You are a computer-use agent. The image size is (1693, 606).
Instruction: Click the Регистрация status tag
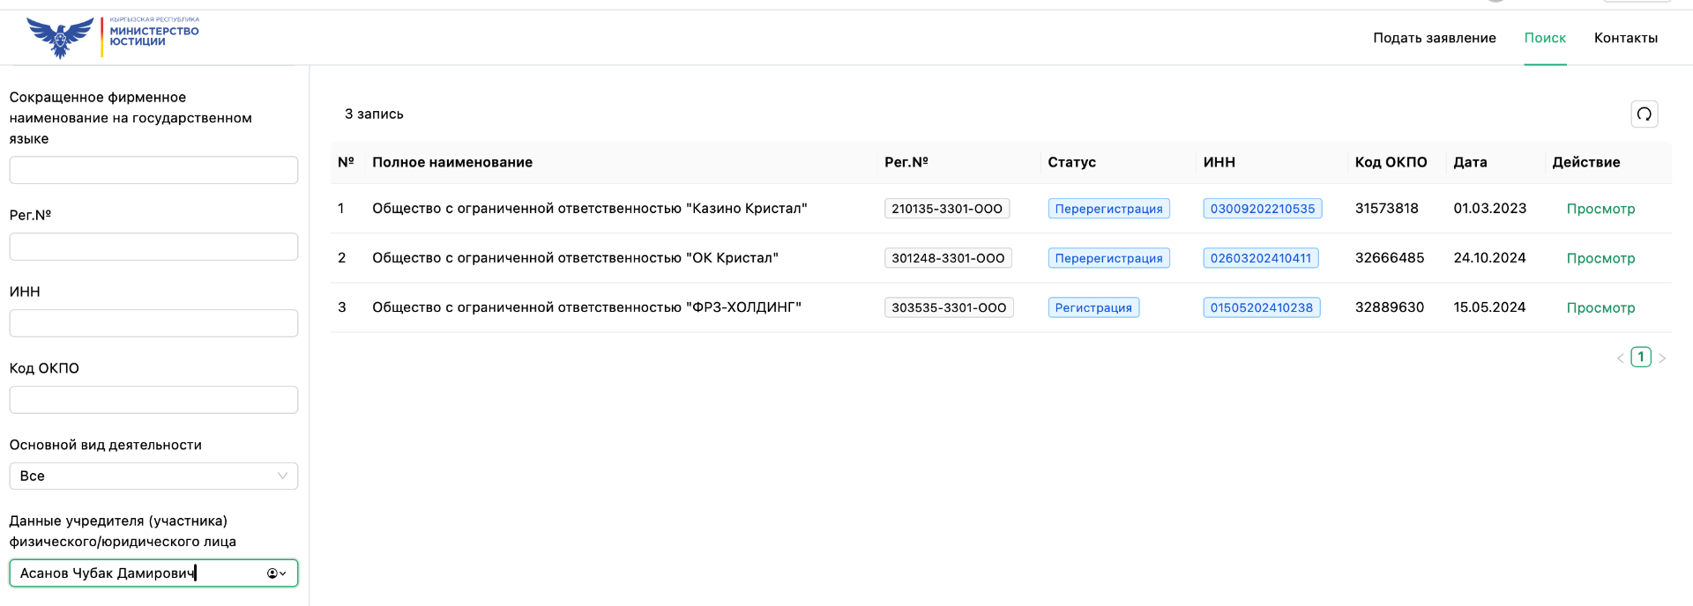pos(1093,307)
